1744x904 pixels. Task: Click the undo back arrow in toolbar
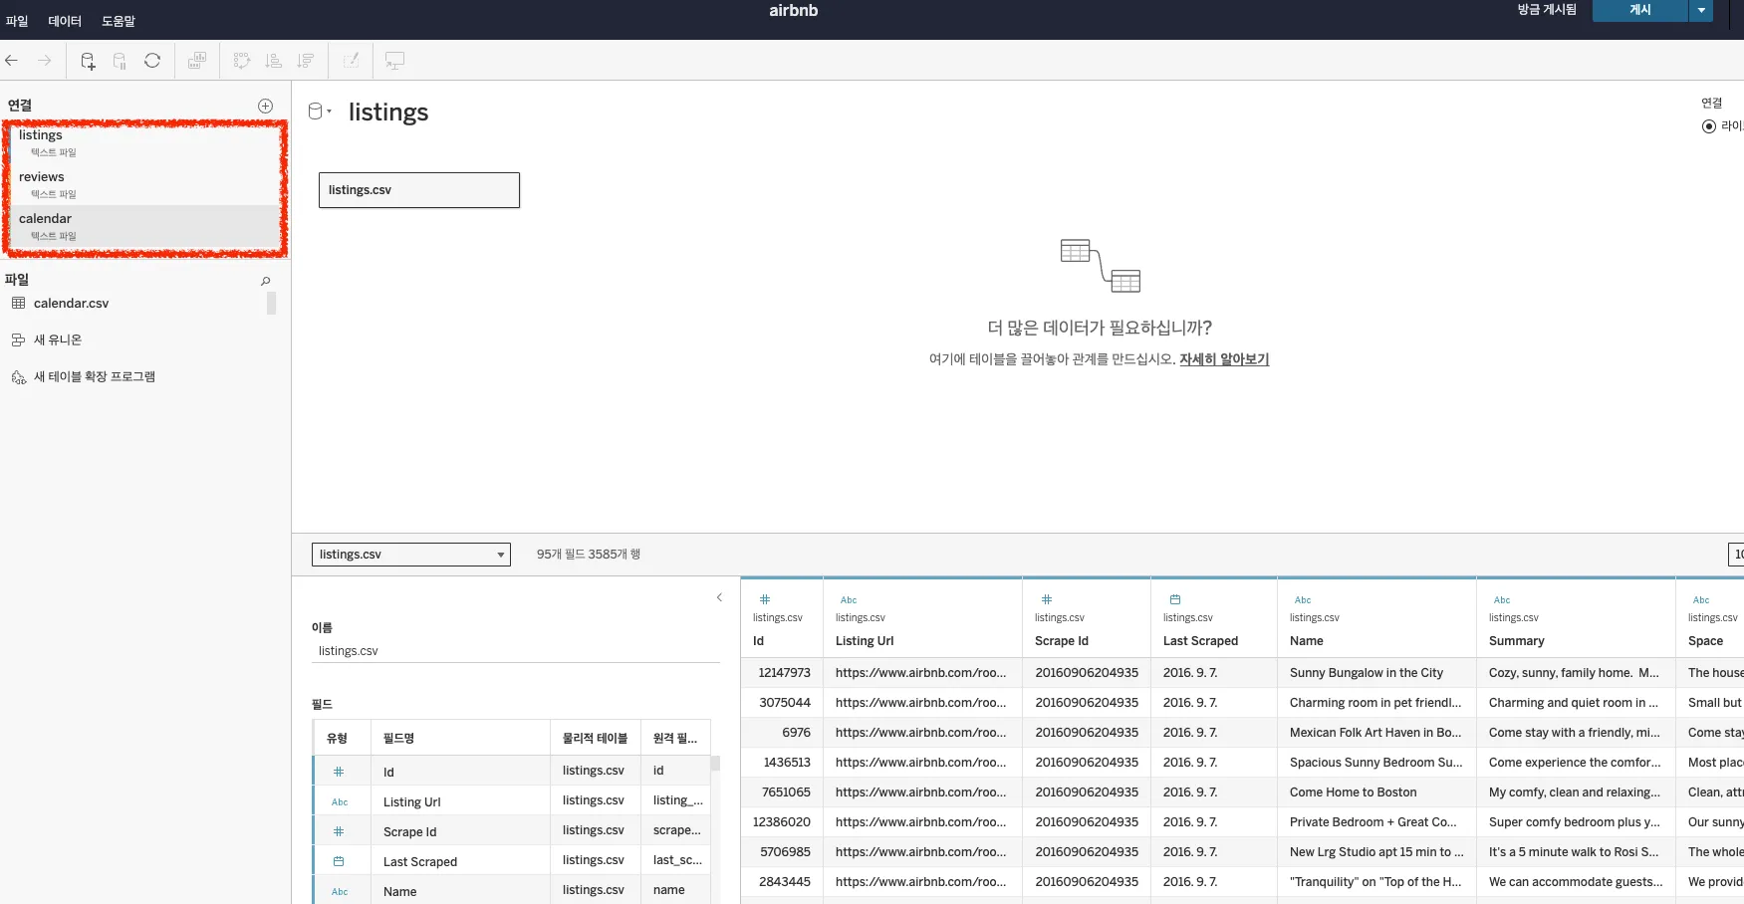pos(12,61)
